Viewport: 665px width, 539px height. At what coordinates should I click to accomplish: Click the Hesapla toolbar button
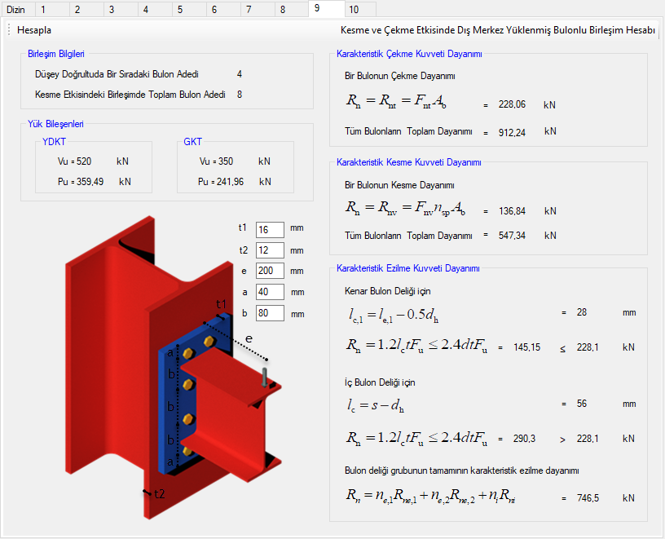[34, 30]
